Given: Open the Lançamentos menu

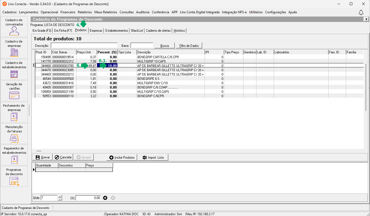Looking at the screenshot, I should point(29,12).
